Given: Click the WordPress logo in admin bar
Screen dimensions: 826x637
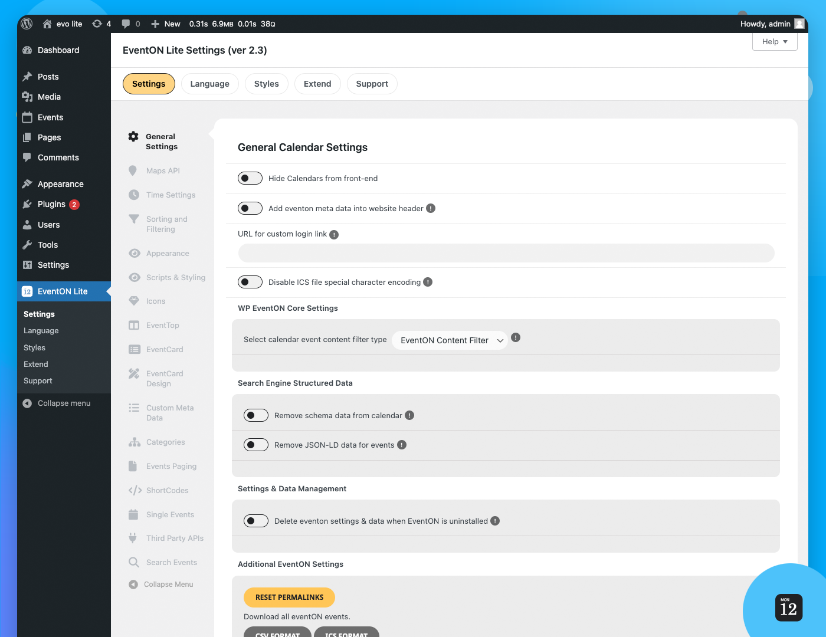Looking at the screenshot, I should 27,24.
